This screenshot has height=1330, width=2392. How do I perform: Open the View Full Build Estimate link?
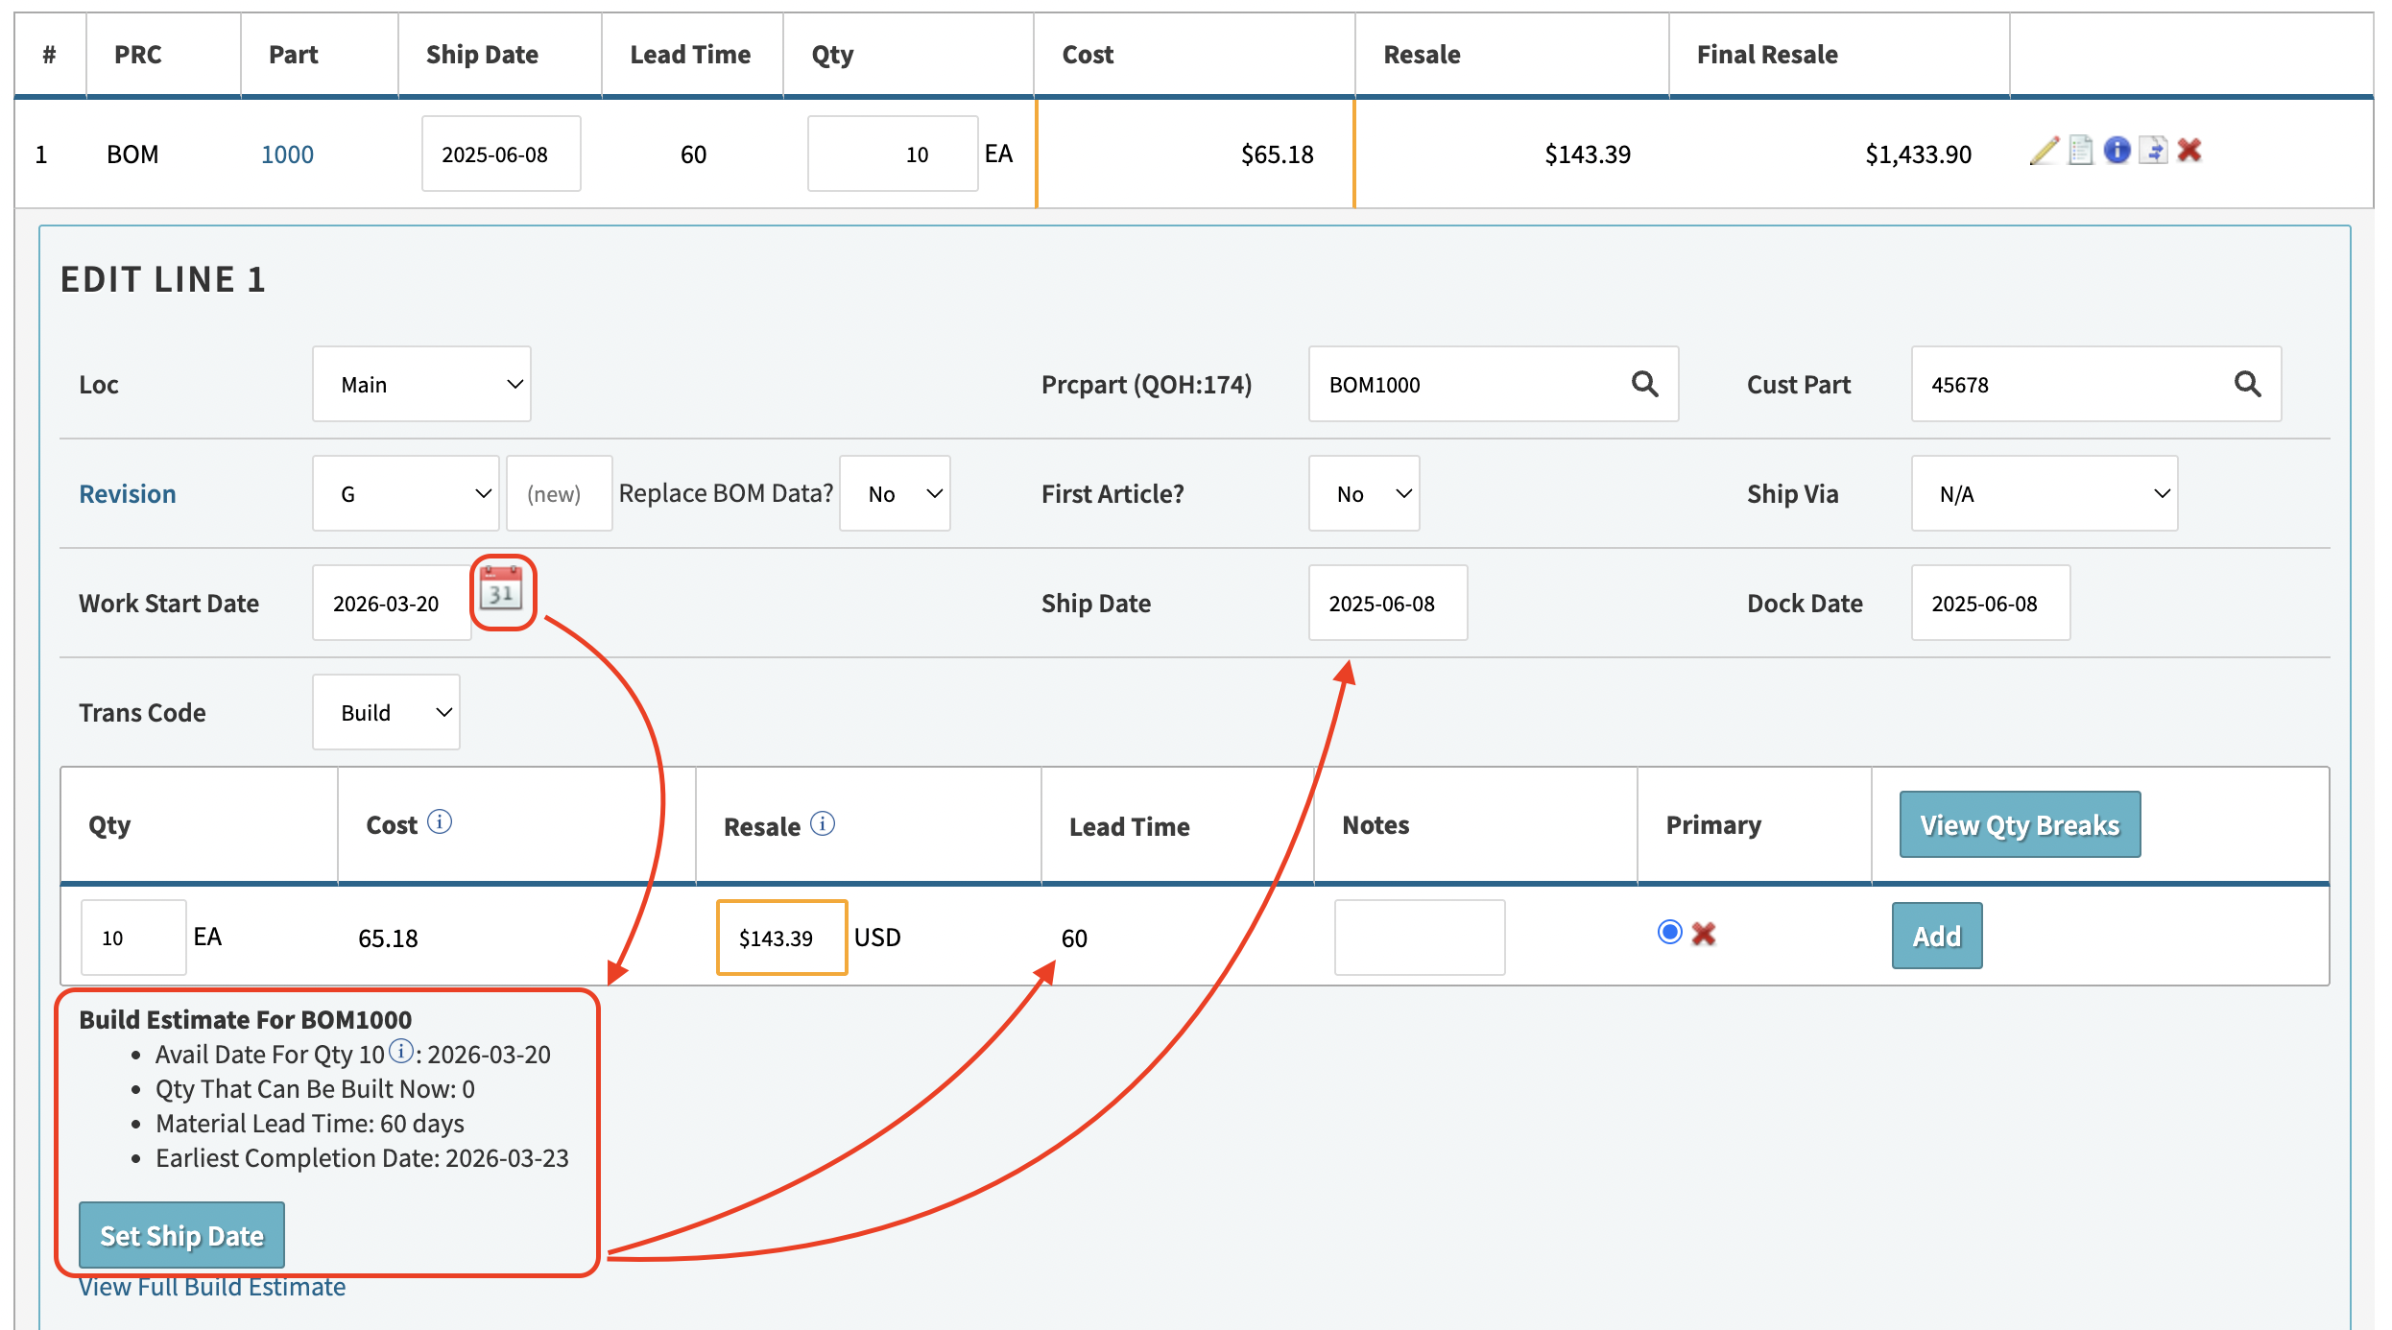(212, 1287)
